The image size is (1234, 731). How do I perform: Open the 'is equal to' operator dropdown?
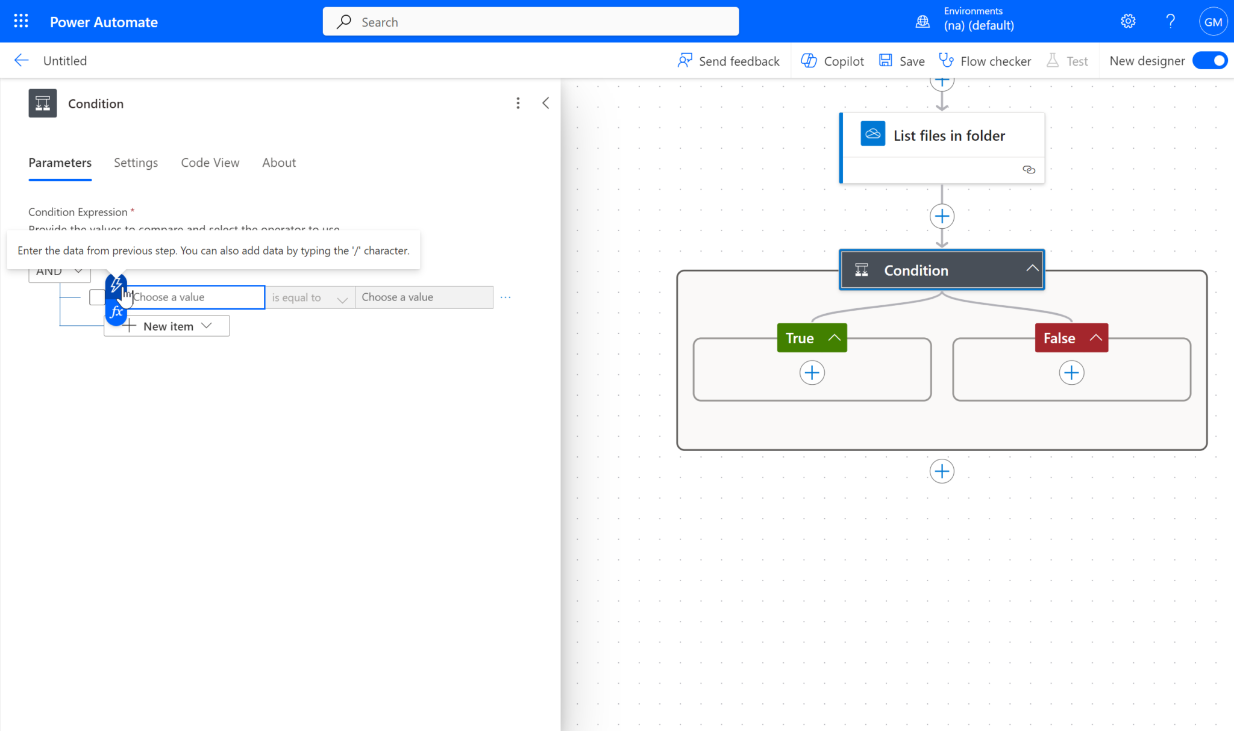[310, 297]
